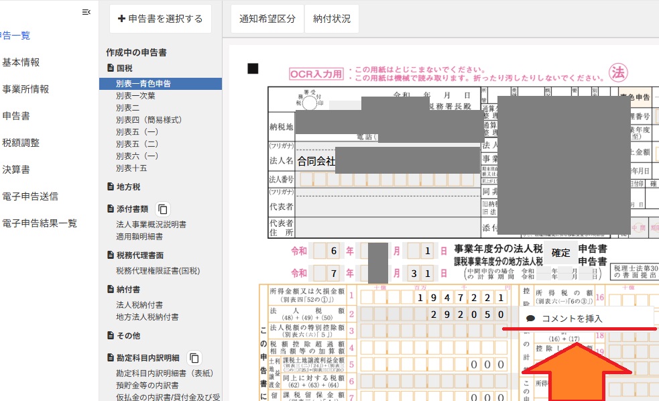Go to 税額調整 in the sidebar

tap(21, 143)
